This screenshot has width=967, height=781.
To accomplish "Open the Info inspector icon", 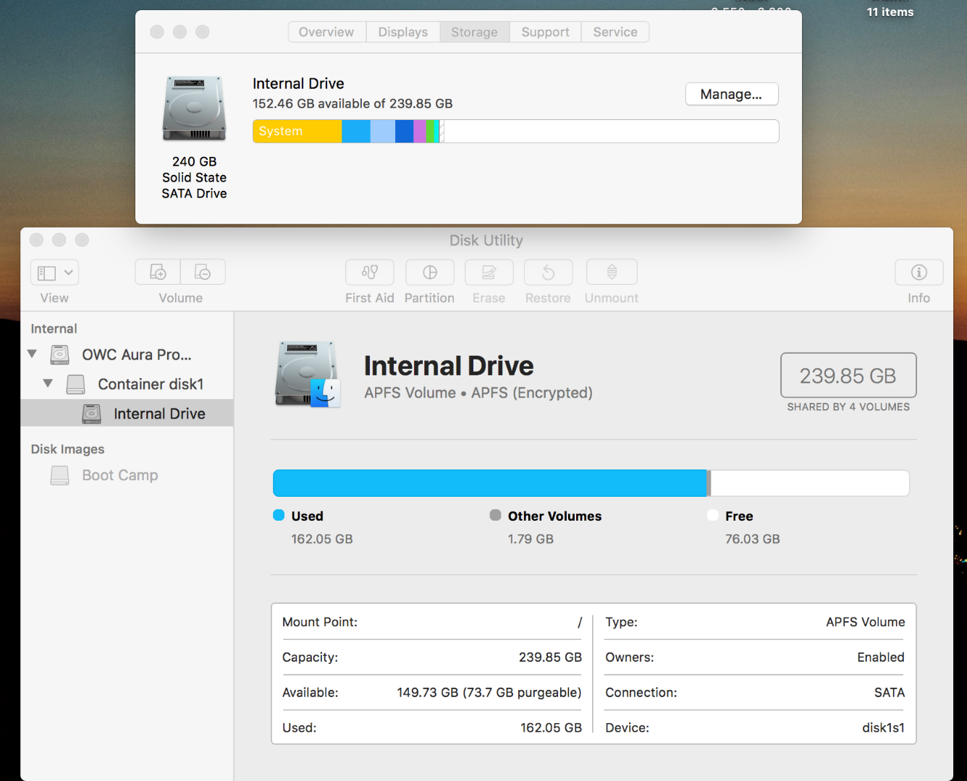I will coord(919,273).
